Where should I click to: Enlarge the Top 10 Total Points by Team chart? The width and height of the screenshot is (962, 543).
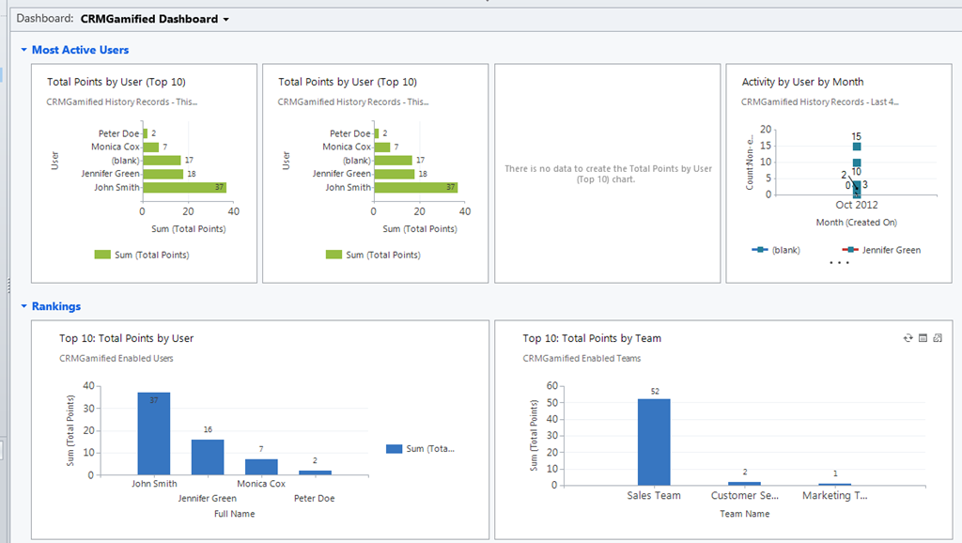[x=938, y=338]
